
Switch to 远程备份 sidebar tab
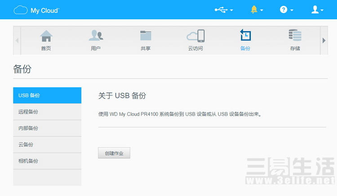point(47,112)
